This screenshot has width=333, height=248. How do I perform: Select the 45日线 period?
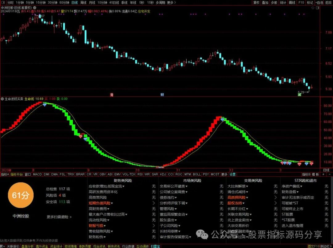pos(114,2)
